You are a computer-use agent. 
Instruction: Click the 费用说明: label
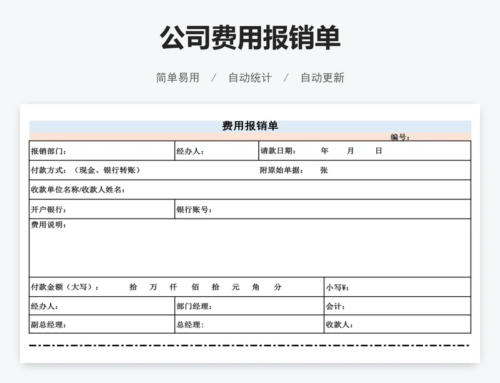pyautogui.click(x=49, y=225)
